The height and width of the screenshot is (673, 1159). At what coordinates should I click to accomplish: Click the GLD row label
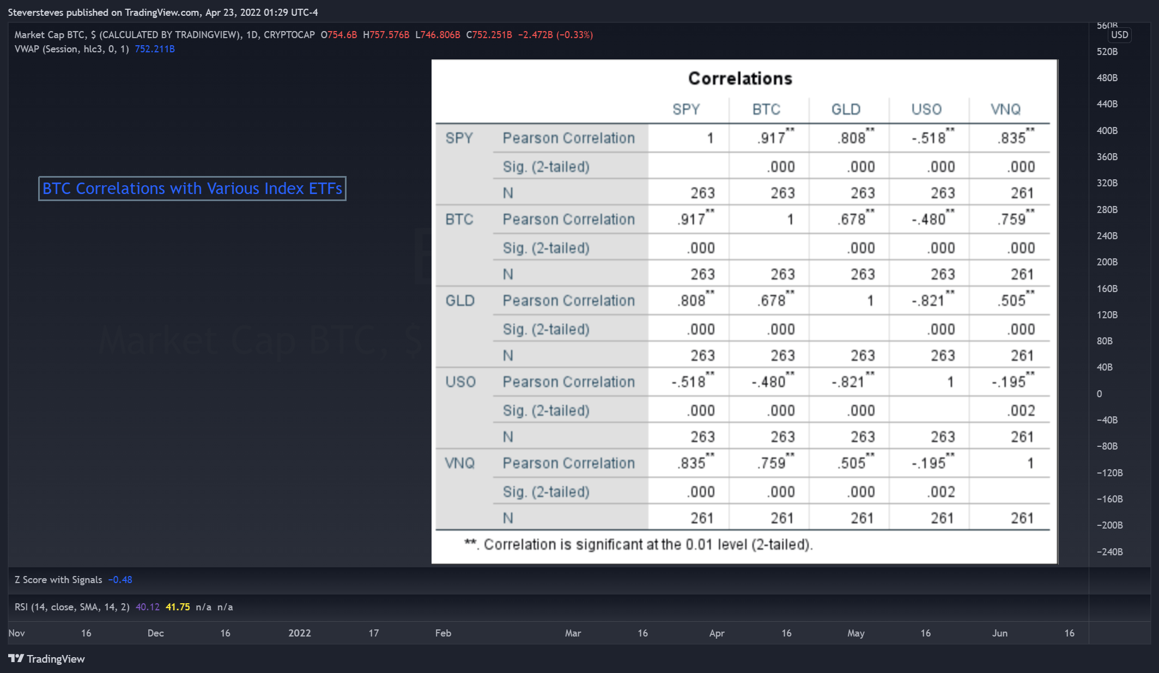click(460, 301)
